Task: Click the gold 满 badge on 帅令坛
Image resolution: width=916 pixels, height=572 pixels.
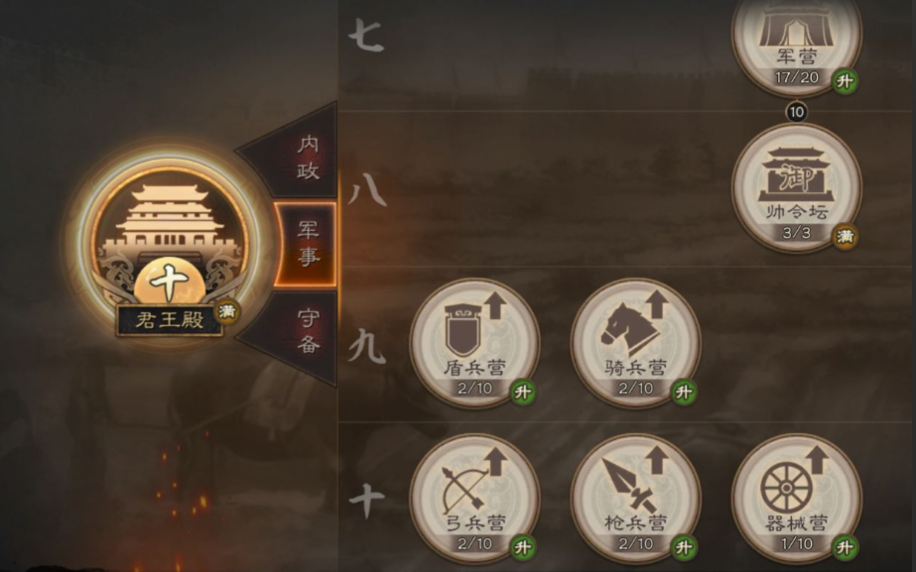Action: coord(846,236)
